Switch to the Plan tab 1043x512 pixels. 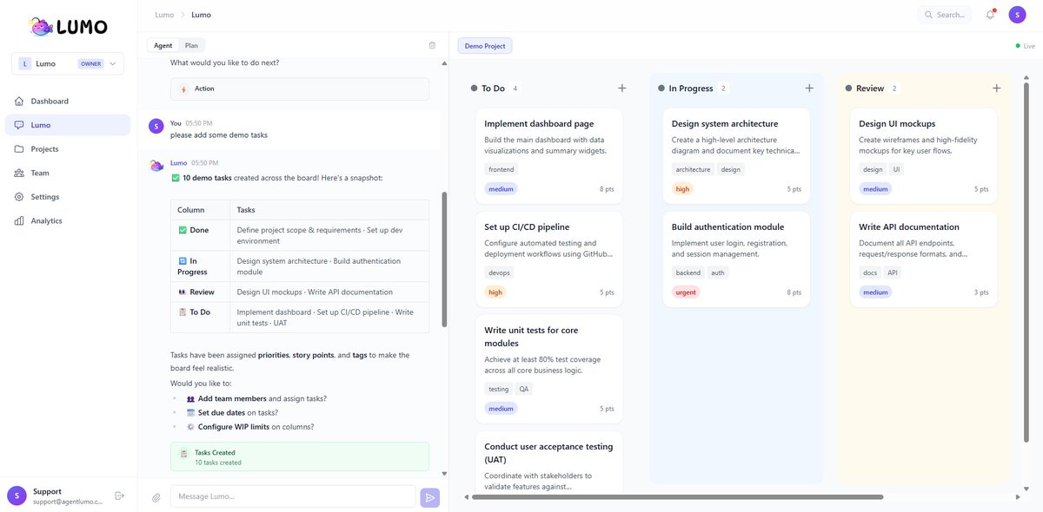pos(191,45)
